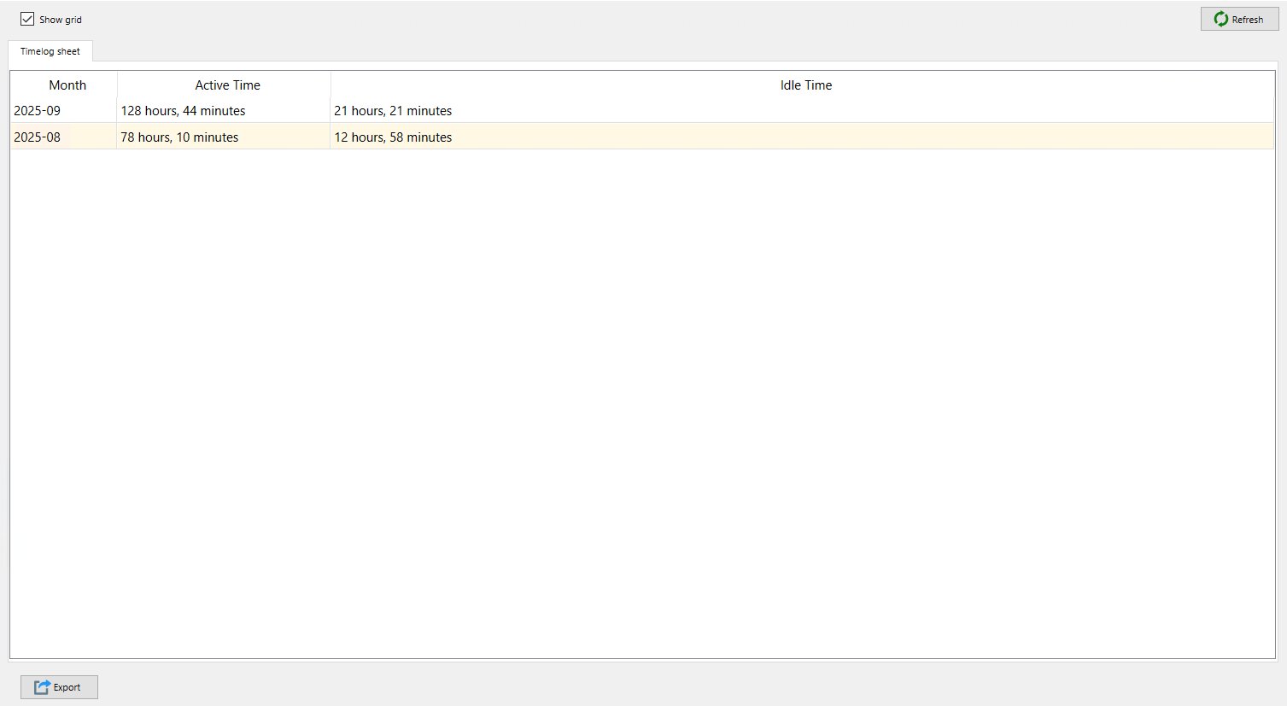This screenshot has width=1287, height=706.
Task: Switch to the Timelog sheet tab
Action: coord(50,51)
